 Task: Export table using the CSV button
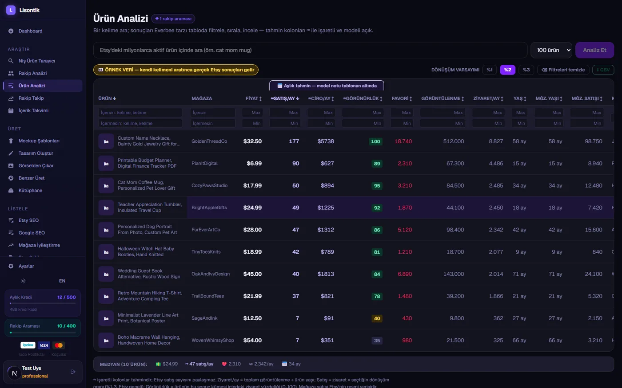tap(603, 70)
